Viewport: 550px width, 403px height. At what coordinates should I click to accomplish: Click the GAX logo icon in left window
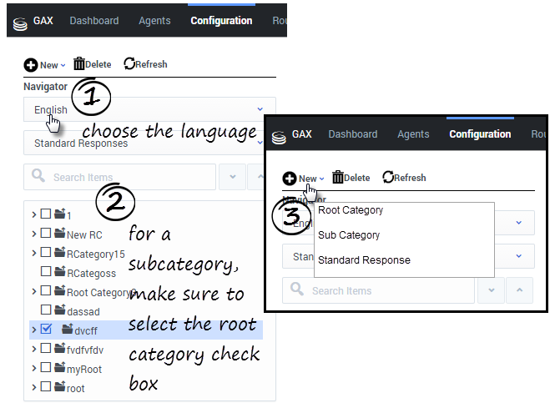[21, 22]
